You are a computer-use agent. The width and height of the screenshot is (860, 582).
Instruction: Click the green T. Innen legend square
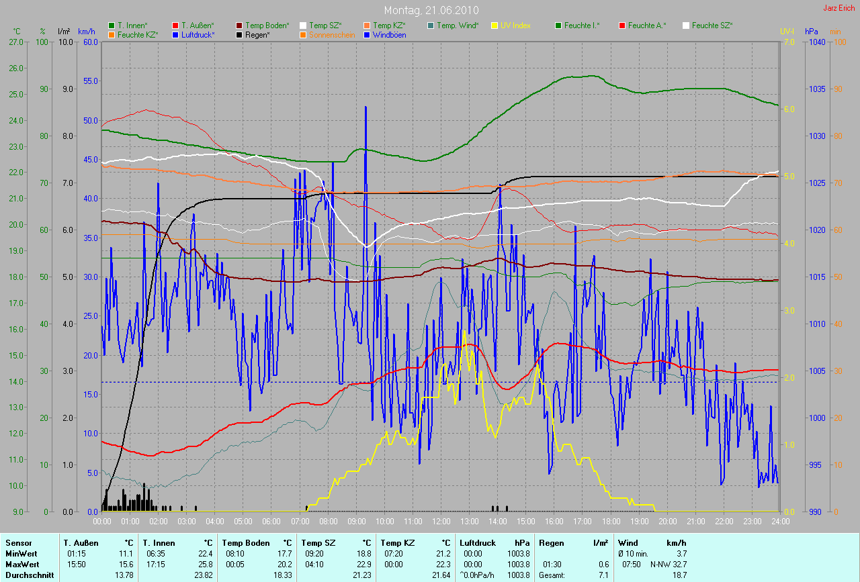click(112, 26)
